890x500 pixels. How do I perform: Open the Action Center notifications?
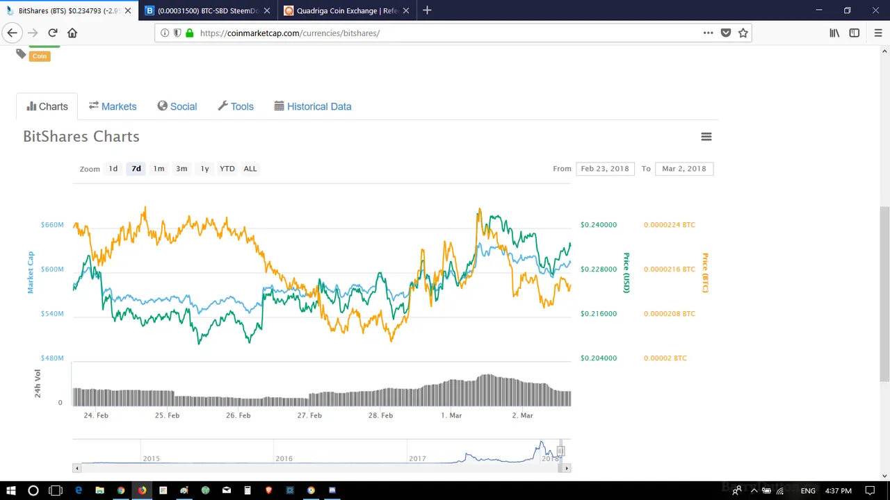[x=870, y=490]
